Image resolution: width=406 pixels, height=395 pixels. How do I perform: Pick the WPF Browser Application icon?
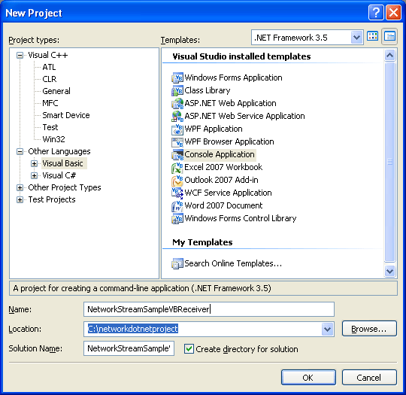click(177, 141)
